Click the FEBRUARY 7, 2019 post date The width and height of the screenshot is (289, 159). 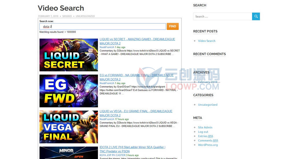coord(48,16)
